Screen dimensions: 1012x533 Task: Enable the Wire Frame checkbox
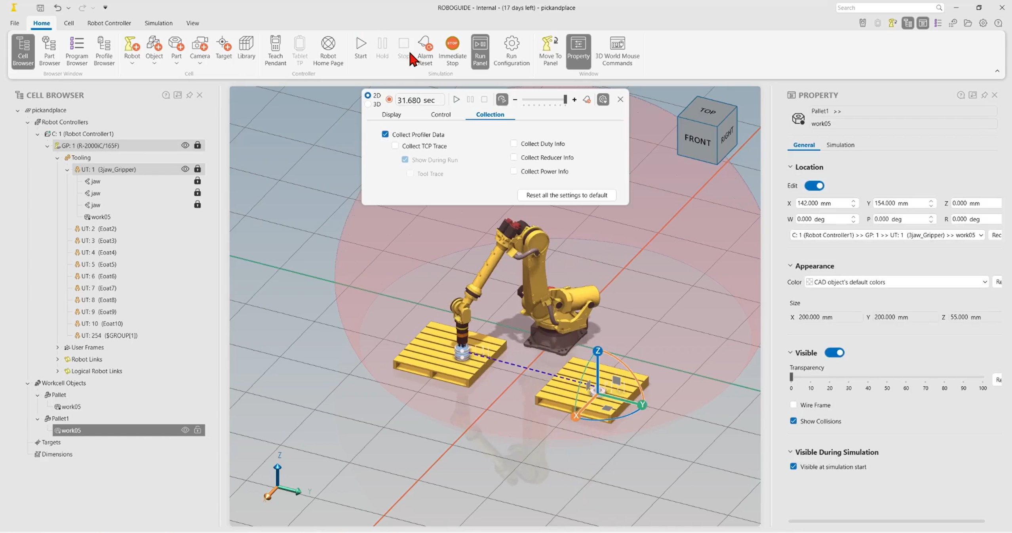pos(793,405)
